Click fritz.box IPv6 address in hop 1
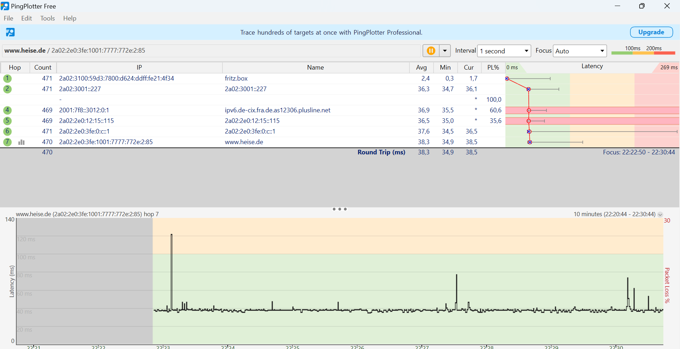 117,78
